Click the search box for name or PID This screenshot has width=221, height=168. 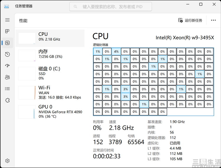111,6
